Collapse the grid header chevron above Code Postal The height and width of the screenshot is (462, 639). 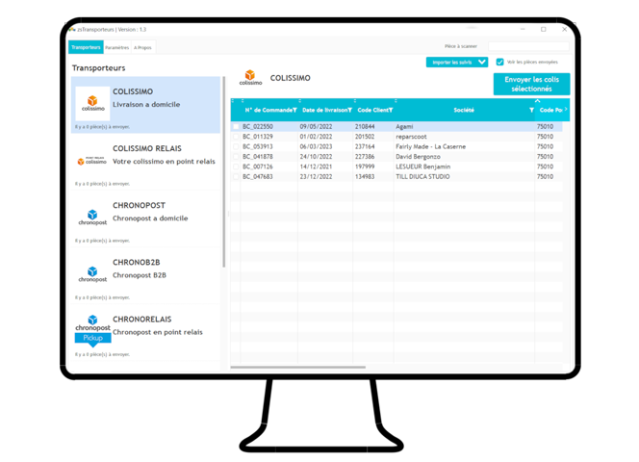537,100
